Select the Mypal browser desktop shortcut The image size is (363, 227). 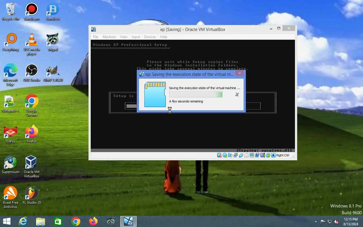tap(53, 42)
